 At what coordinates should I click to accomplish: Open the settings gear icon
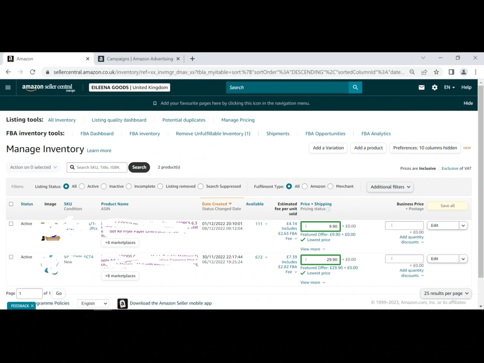(435, 87)
